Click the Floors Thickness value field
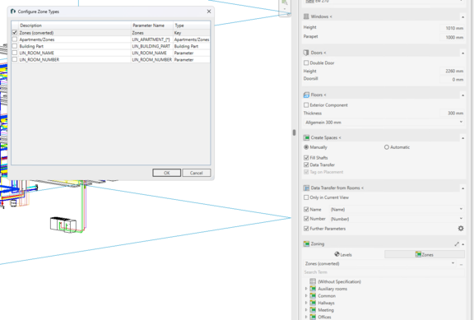Screen dimensions: 474x320 click(452, 113)
